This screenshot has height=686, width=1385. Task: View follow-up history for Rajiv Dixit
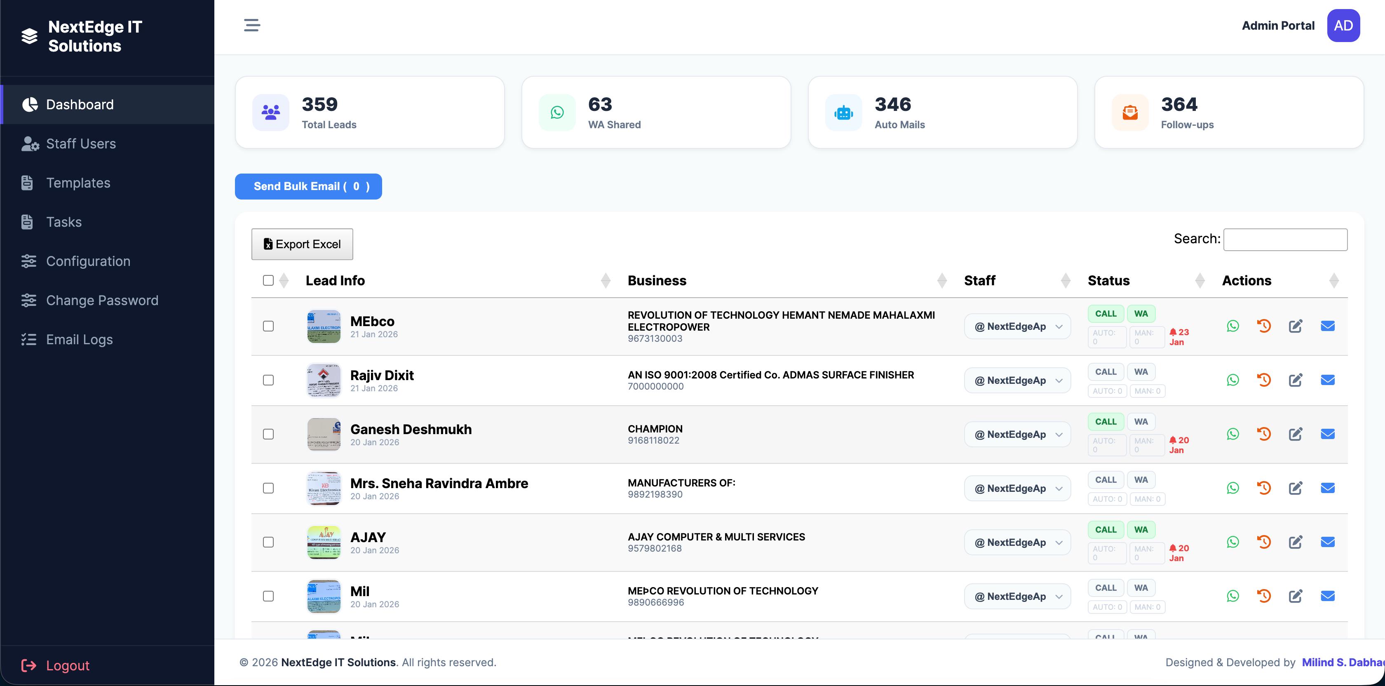[x=1264, y=380]
